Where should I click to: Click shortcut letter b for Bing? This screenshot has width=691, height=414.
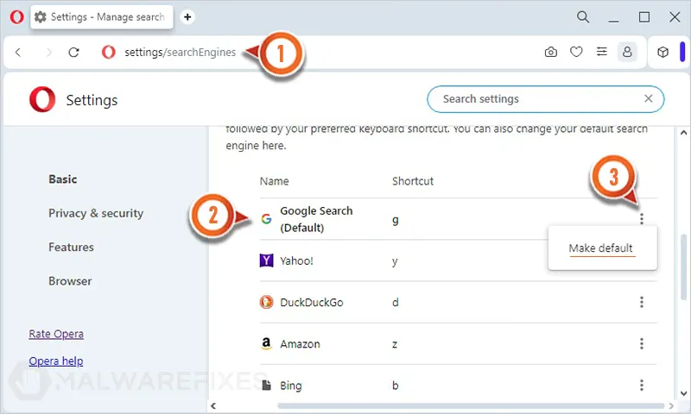396,386
